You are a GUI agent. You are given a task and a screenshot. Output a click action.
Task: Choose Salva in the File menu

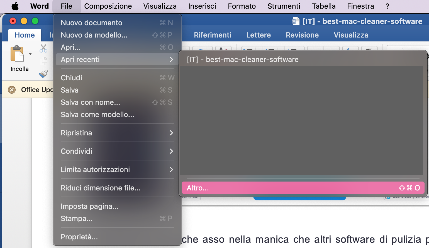click(117, 90)
